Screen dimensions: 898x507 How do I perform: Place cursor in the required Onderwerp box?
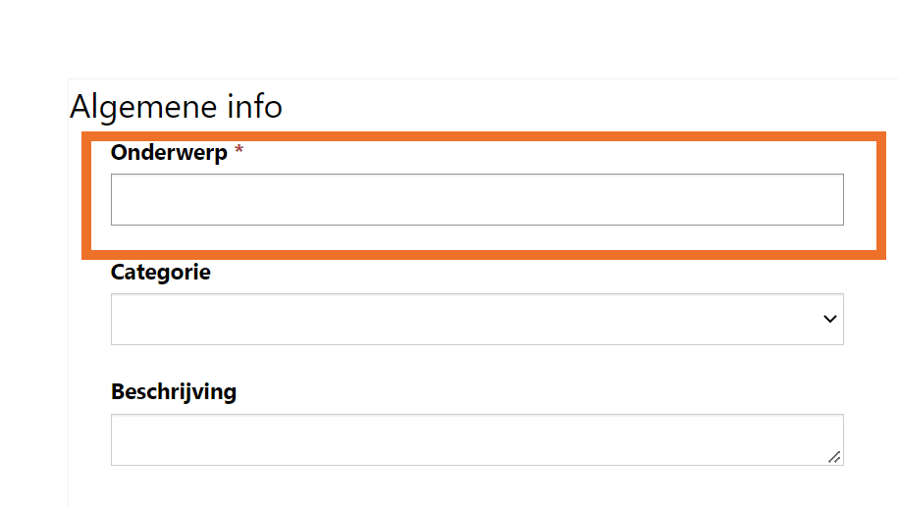point(477,200)
